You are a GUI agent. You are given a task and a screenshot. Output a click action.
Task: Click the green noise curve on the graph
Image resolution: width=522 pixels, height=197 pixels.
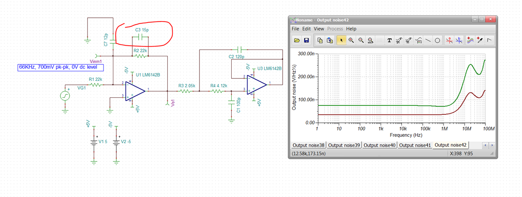[382, 105]
